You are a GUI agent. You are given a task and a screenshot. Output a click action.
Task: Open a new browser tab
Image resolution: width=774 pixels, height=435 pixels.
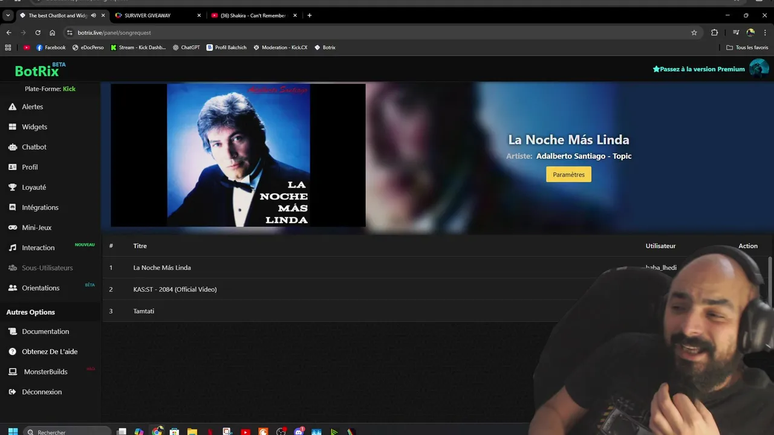click(x=310, y=15)
